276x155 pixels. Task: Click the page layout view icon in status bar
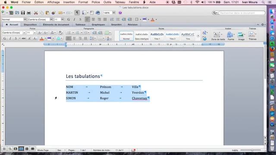[21, 149]
